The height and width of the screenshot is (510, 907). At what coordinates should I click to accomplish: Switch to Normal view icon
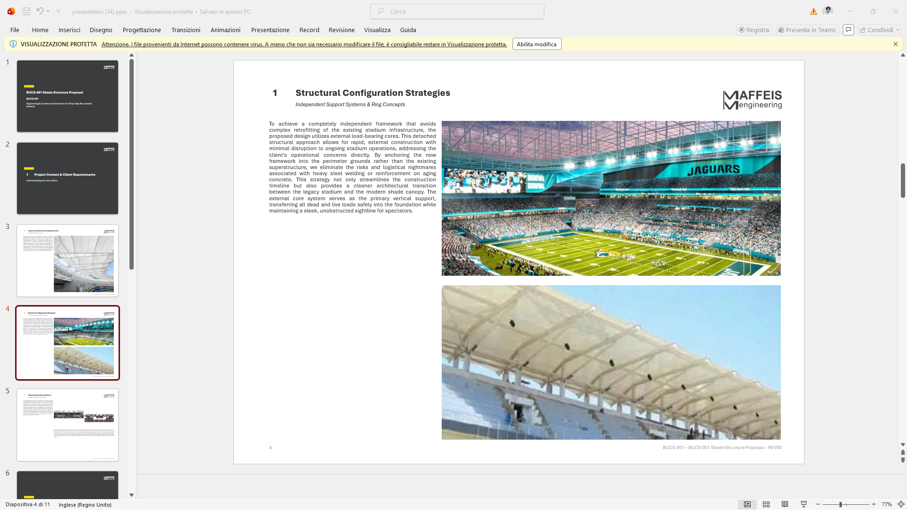point(747,504)
